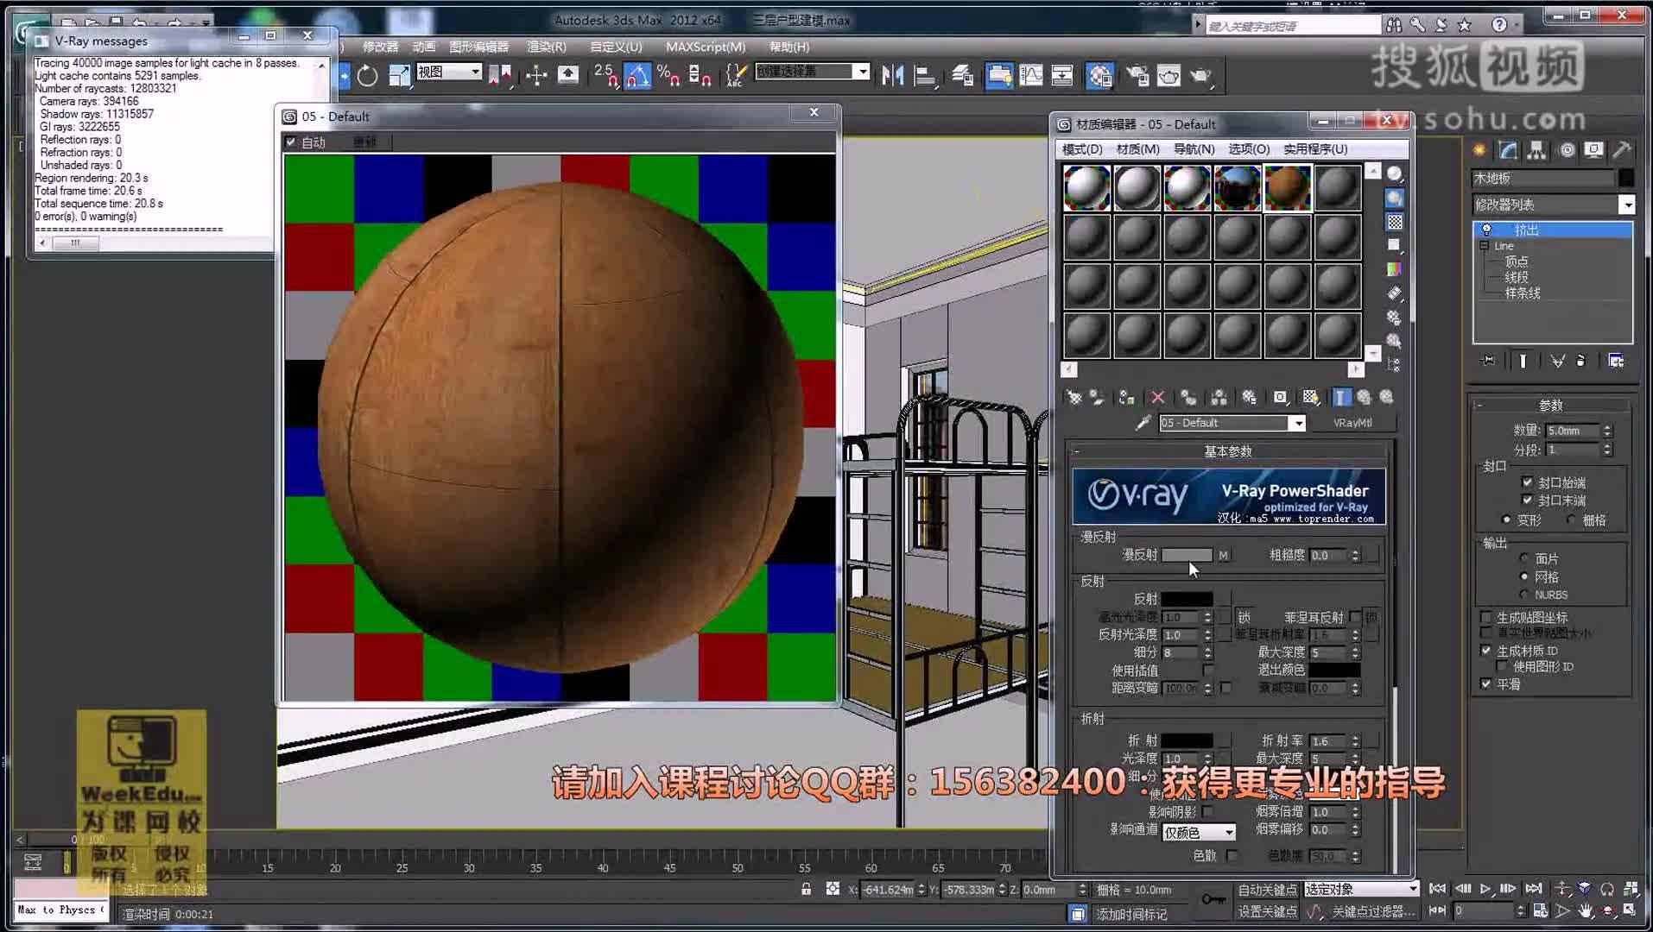The width and height of the screenshot is (1653, 932).
Task: Select the 栅格 grid radio button
Action: [x=1572, y=520]
